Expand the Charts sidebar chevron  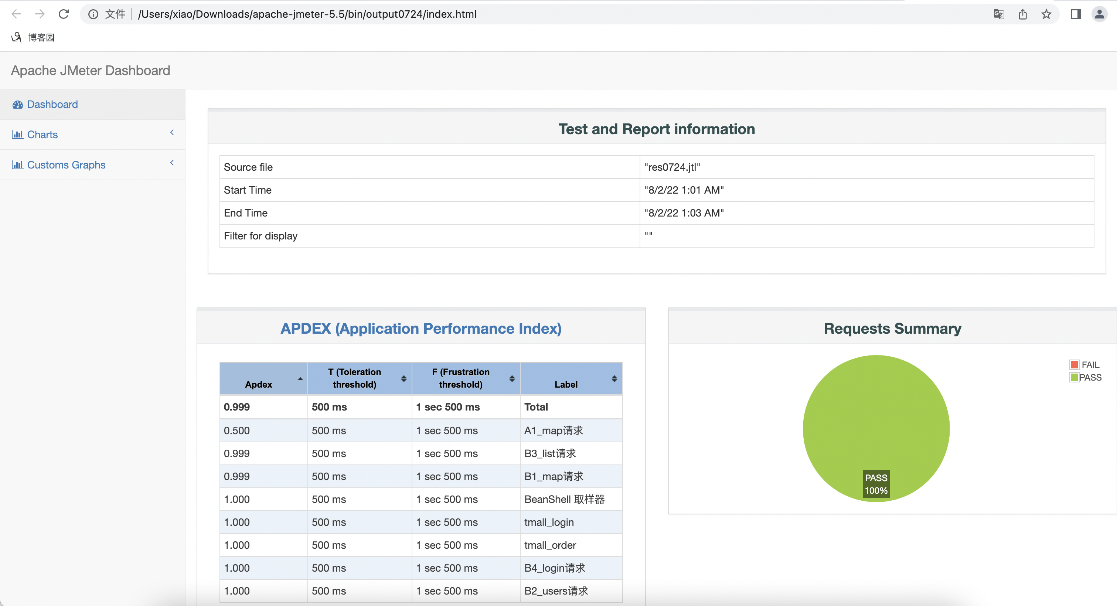[x=172, y=132]
